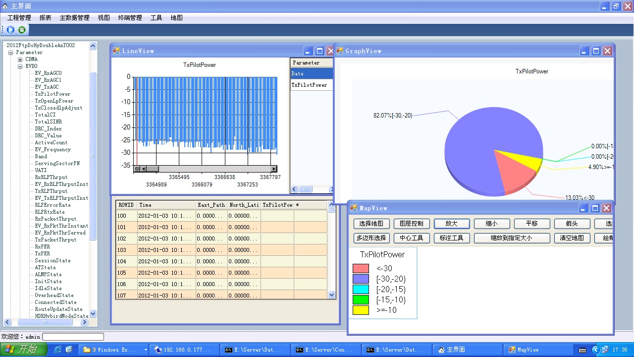634x357 pixels.
Task: Click the green [-15,-10) legend swatch
Action: point(361,299)
